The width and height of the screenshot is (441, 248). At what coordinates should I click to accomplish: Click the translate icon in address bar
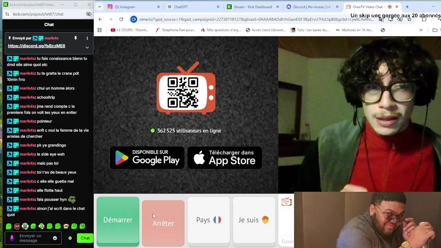click(x=381, y=19)
